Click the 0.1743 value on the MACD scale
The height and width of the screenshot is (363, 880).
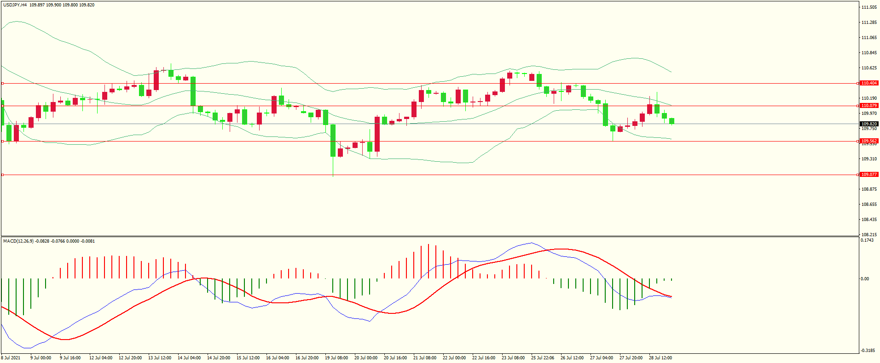(x=867, y=240)
